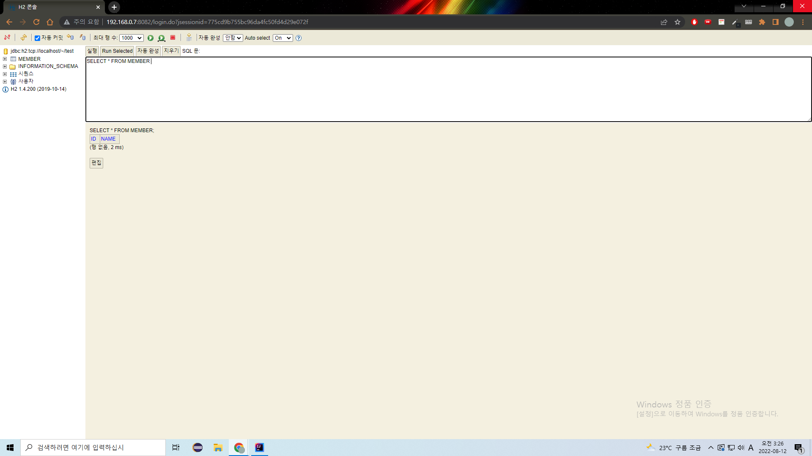The width and height of the screenshot is (812, 456).
Task: Open the 자동 완성 mode dropdown
Action: point(233,38)
